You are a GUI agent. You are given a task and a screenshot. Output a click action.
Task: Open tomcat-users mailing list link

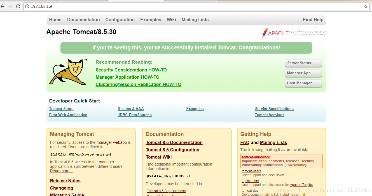[251, 171]
